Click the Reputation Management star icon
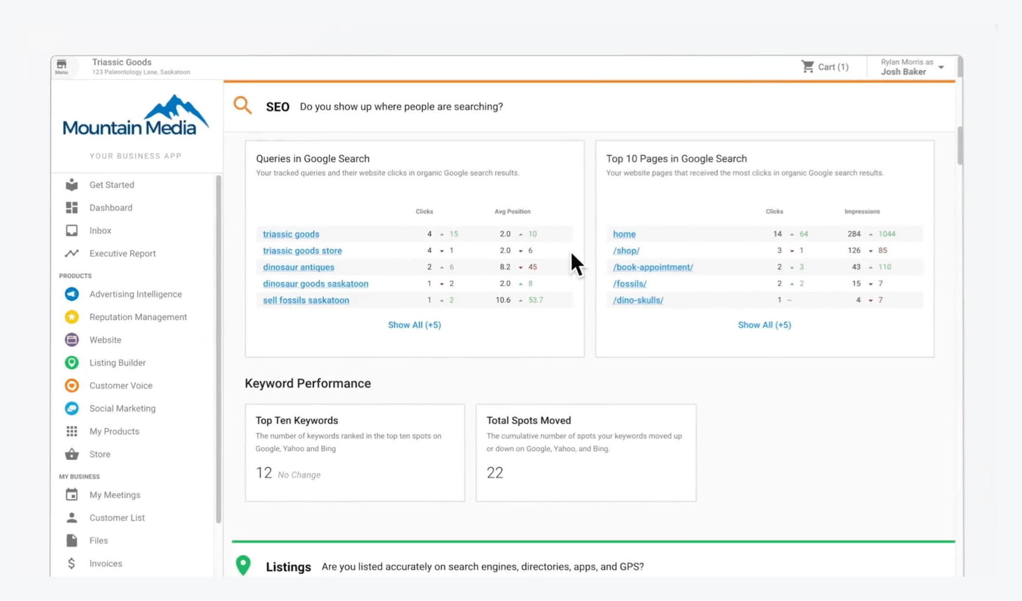Screen dimensions: 1022x601 pyautogui.click(x=72, y=317)
